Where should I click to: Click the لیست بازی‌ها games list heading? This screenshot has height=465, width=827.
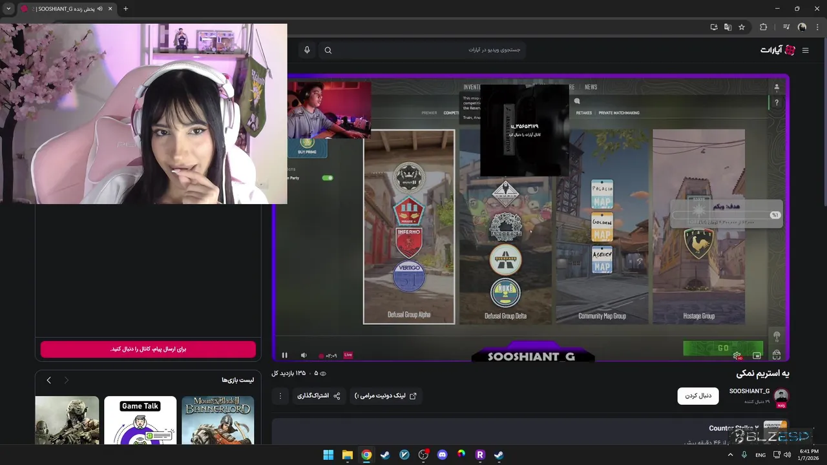click(238, 380)
